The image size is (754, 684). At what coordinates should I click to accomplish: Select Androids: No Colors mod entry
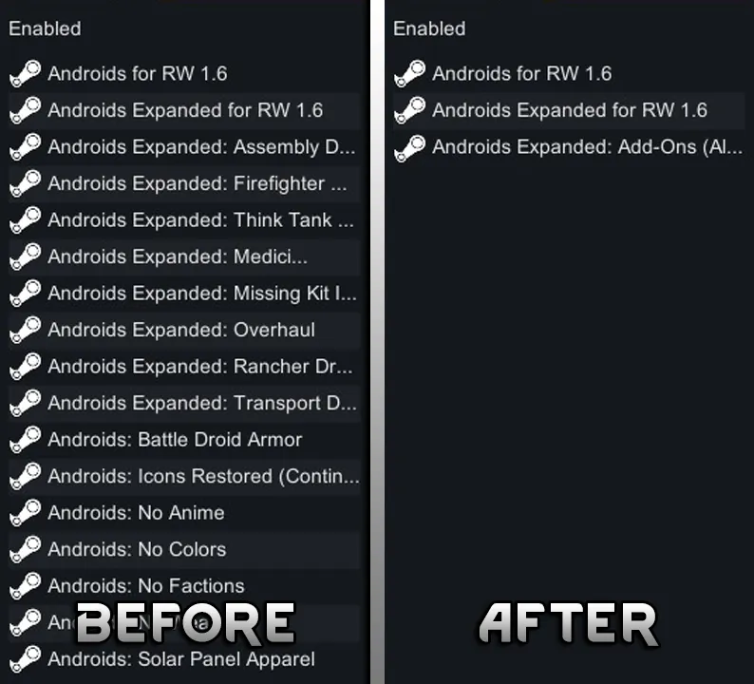coord(137,549)
